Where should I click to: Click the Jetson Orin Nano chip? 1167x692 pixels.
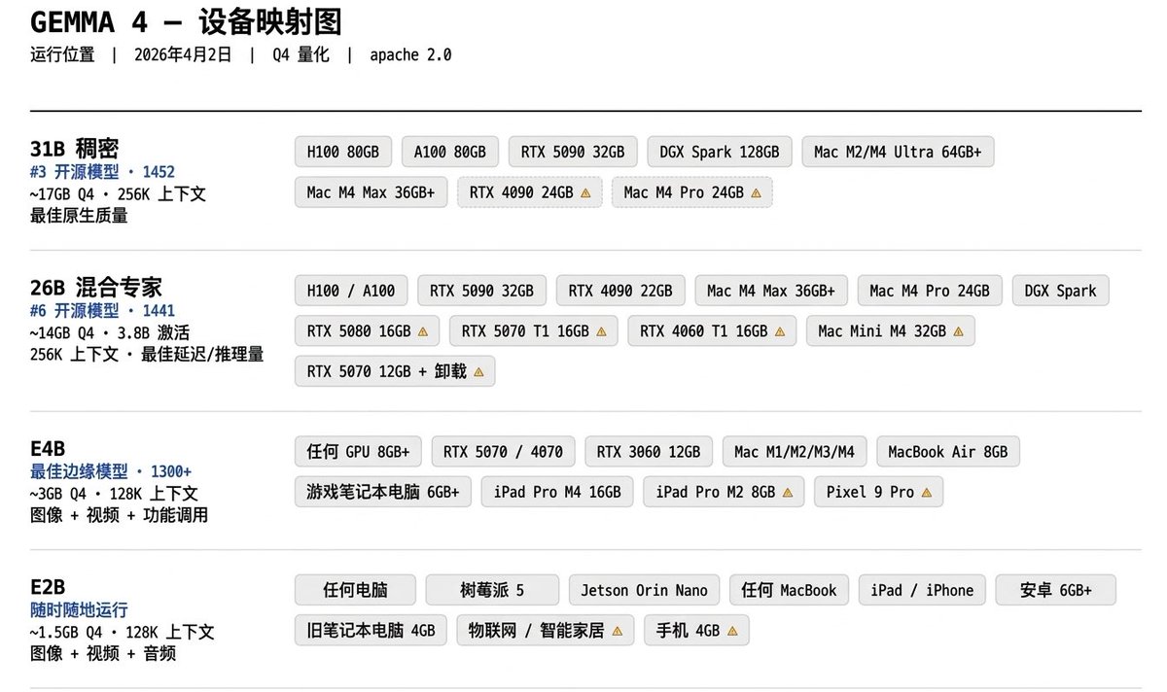click(644, 590)
